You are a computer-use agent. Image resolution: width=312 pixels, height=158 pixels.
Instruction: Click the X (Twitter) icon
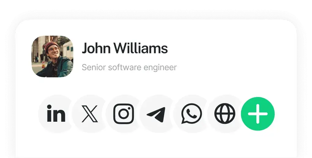pos(90,114)
